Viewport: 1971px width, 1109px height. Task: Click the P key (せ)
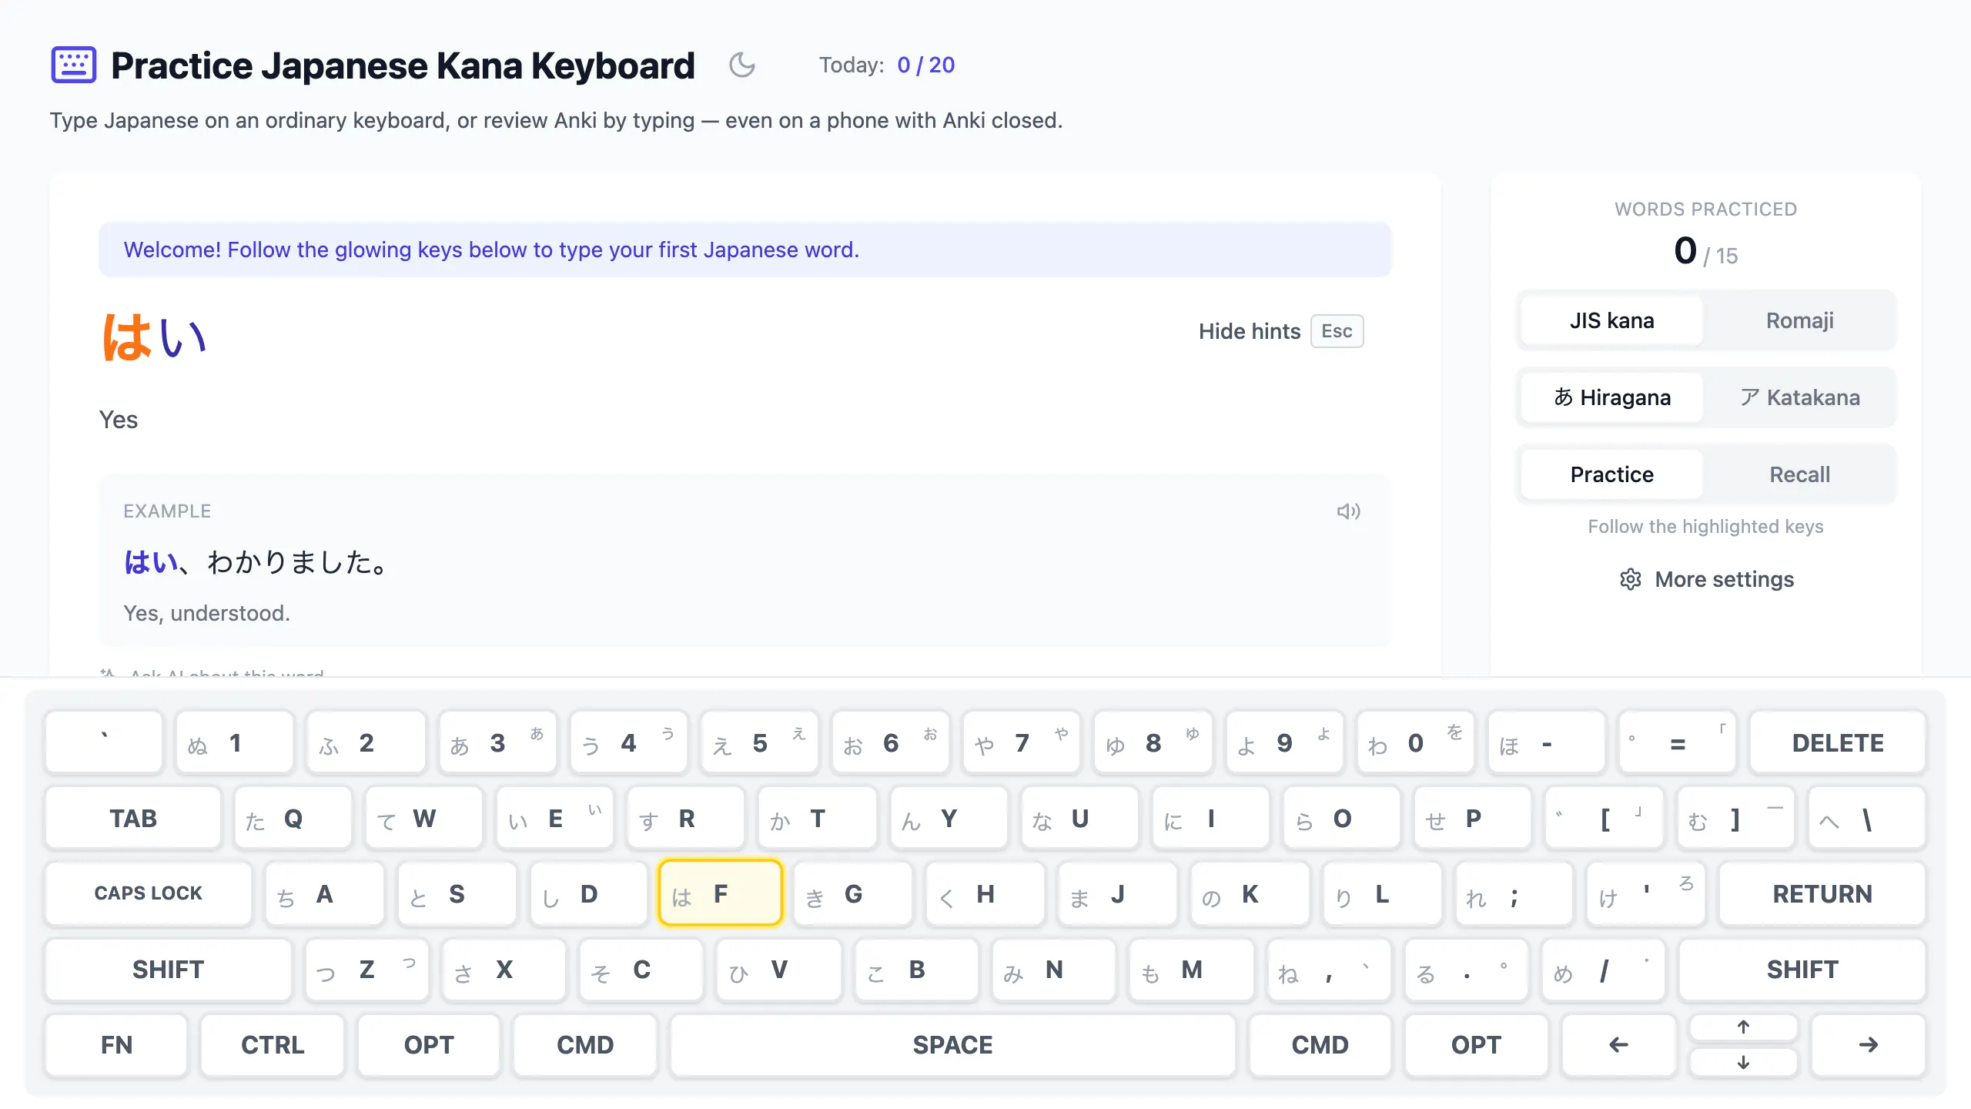[1473, 819]
